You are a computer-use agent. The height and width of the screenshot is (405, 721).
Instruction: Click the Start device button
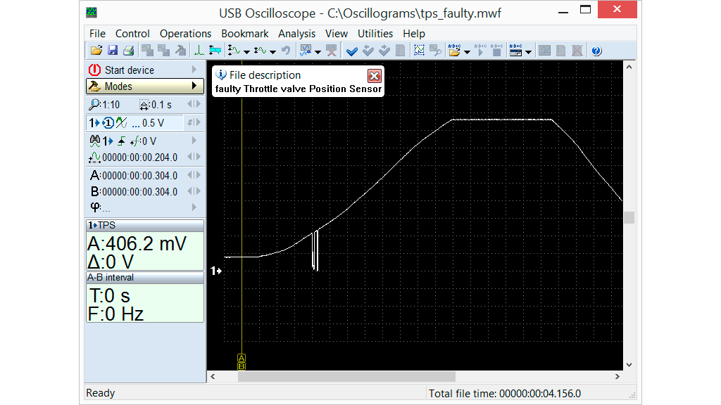[x=129, y=70]
